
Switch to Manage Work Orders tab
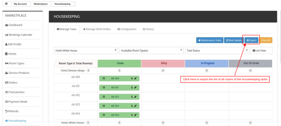[x=97, y=29]
